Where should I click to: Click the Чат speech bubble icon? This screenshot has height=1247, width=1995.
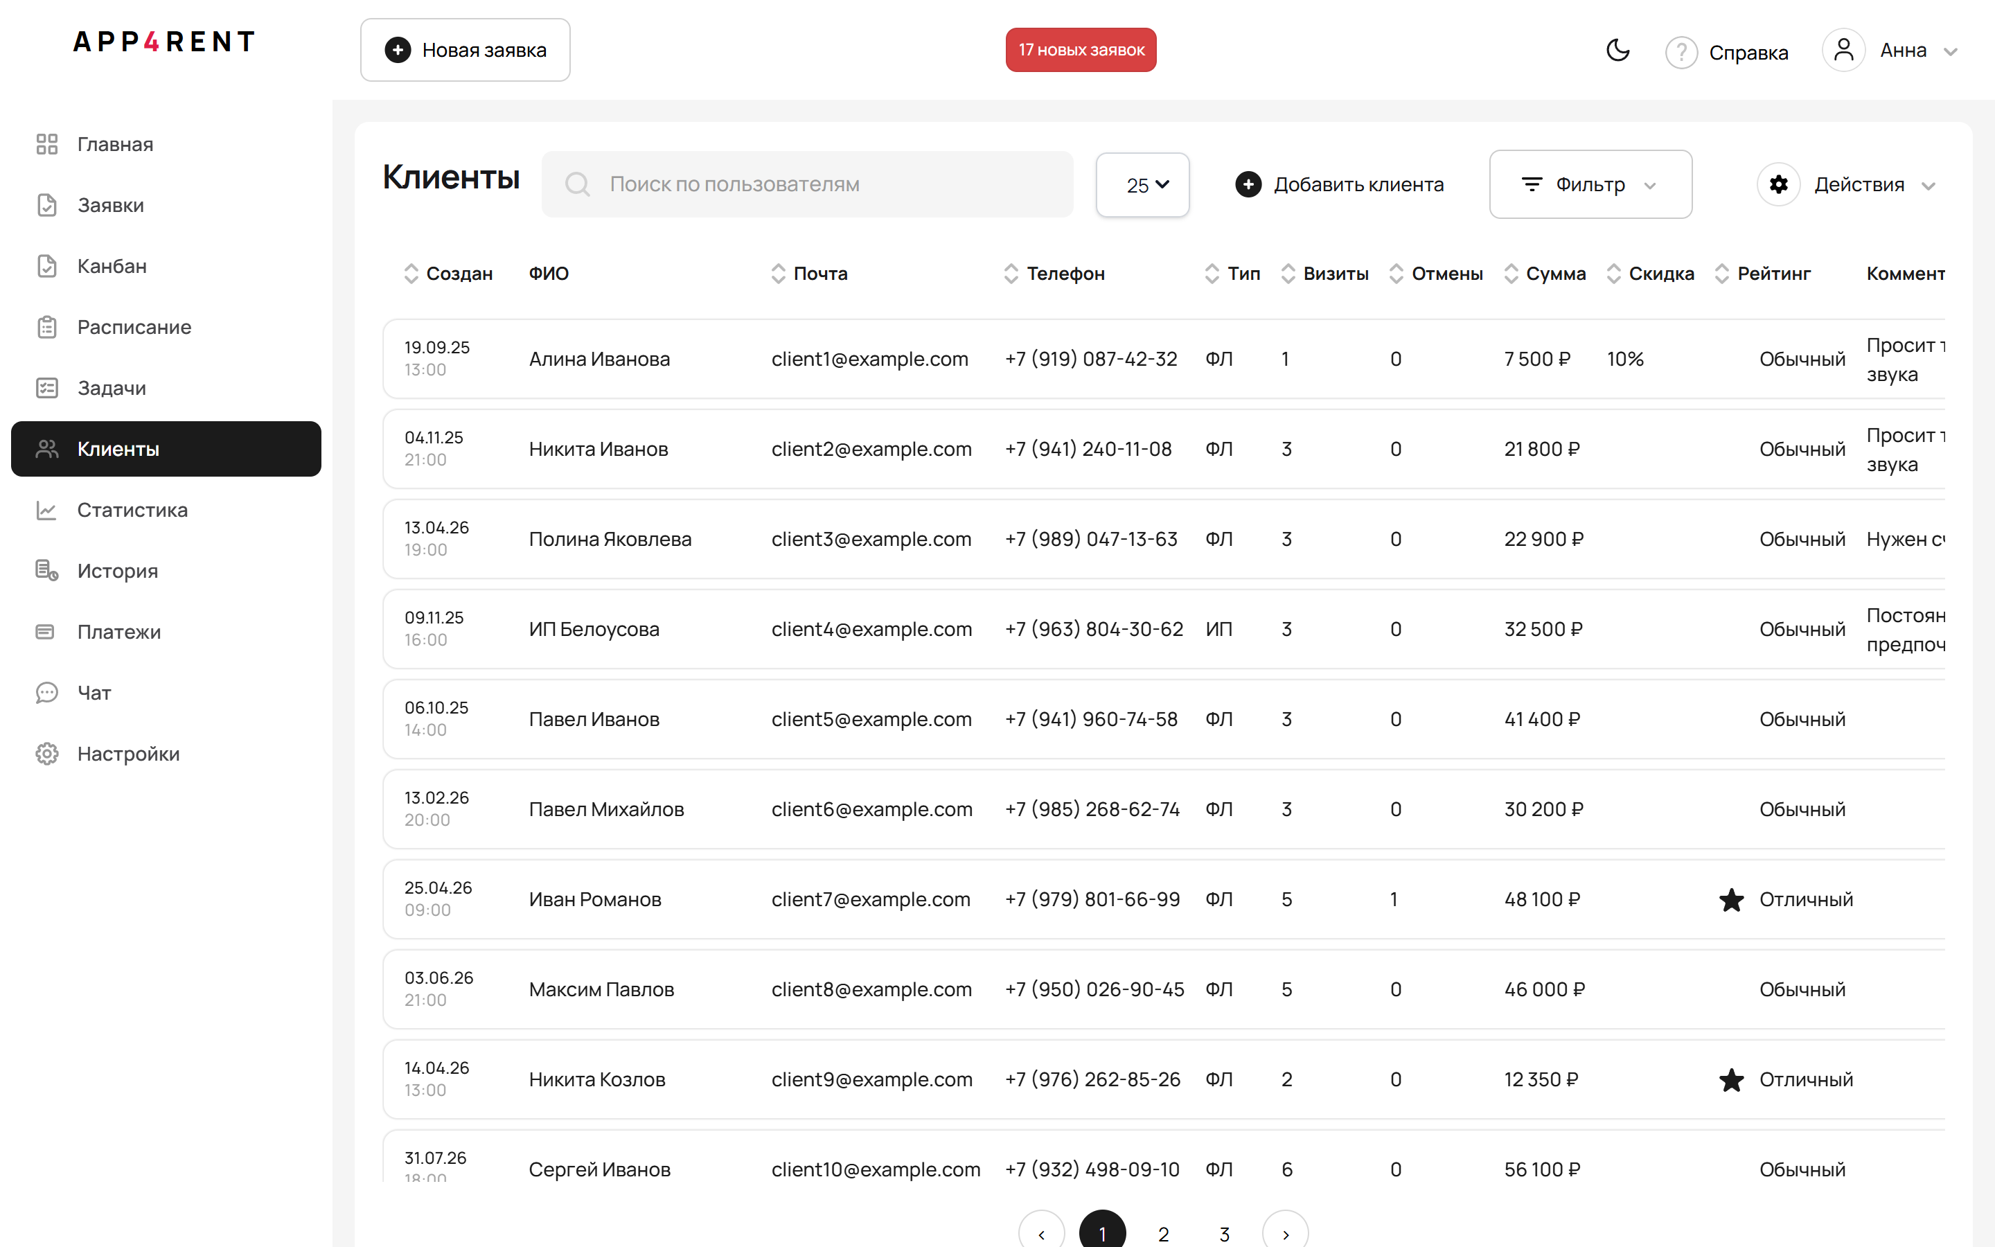(x=46, y=693)
